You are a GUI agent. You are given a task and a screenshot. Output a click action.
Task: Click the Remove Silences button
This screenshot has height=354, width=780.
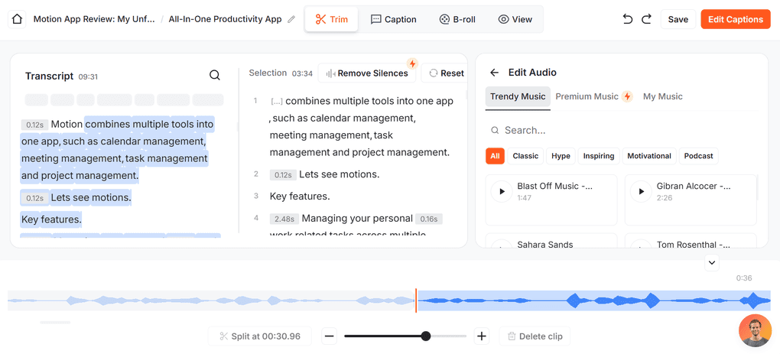click(x=367, y=73)
